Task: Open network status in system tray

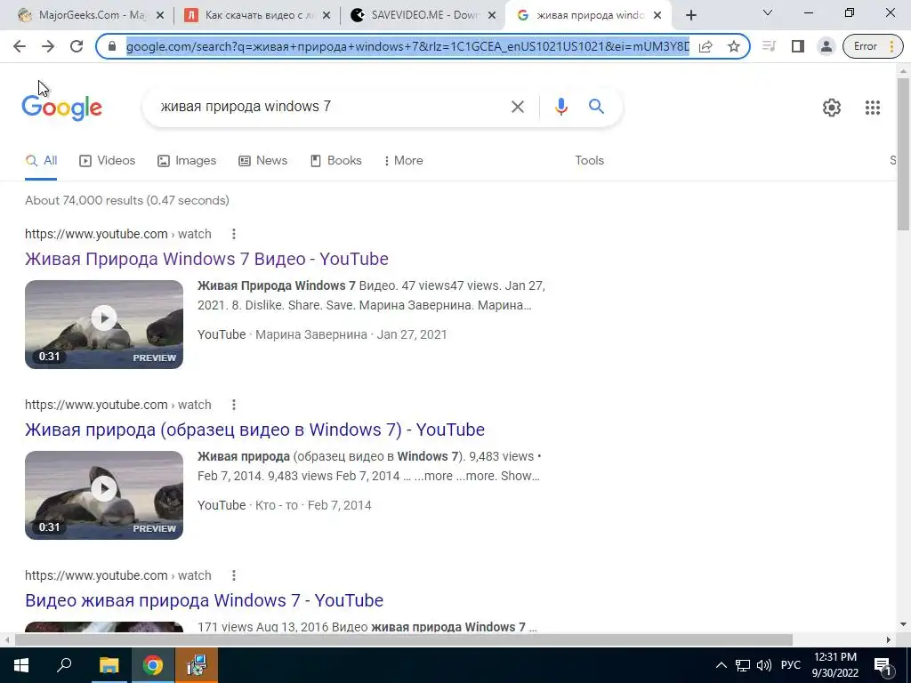Action: (743, 665)
